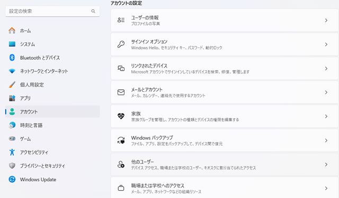Click the work or school briefcase icon
339x198 pixels.
click(x=121, y=188)
